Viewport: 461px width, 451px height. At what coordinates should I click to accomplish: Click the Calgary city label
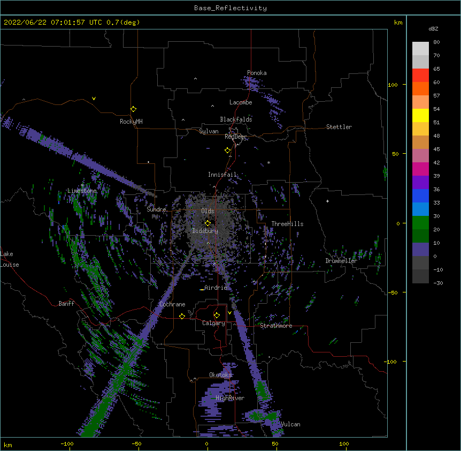tap(213, 323)
